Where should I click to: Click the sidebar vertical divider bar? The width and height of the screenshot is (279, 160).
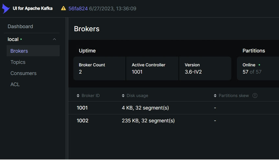[67, 88]
